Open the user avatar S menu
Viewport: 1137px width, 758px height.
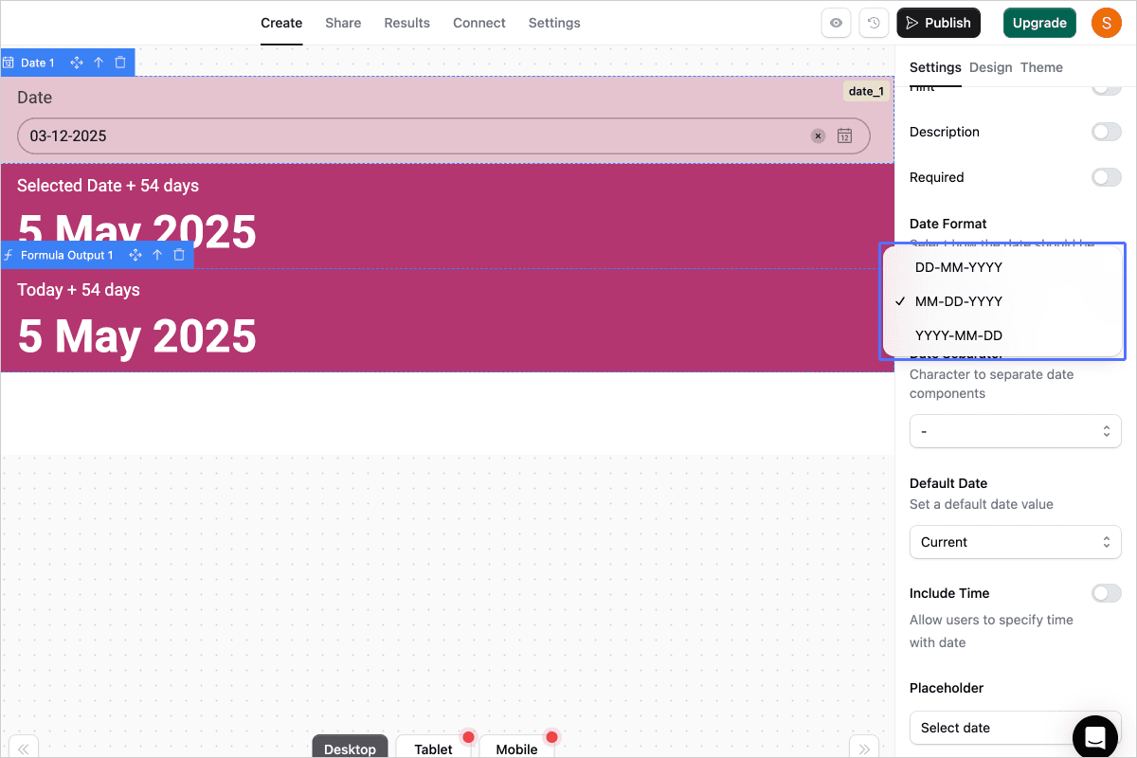point(1107,23)
